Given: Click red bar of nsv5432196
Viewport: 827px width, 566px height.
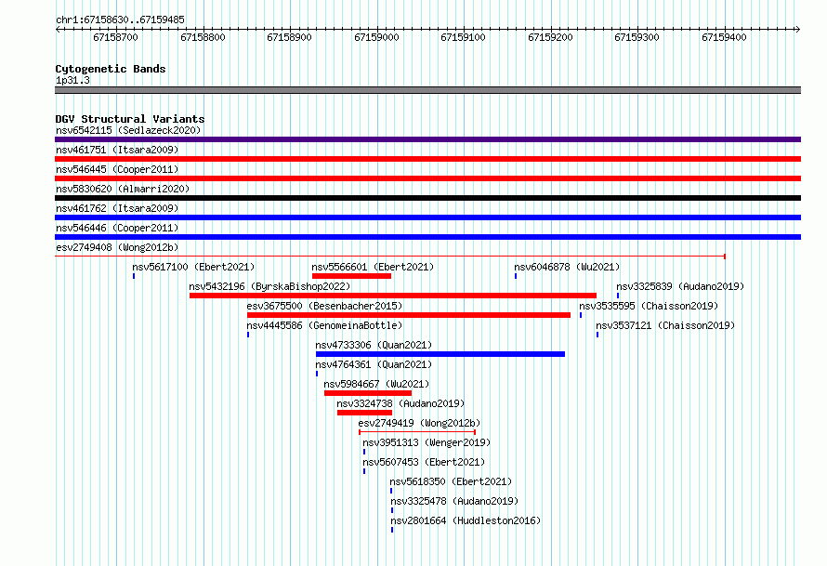Looking at the screenshot, I should pyautogui.click(x=393, y=296).
